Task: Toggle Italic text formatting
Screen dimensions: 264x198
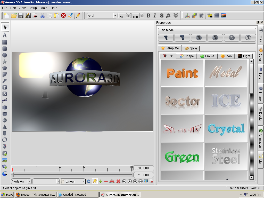Action: pyautogui.click(x=155, y=16)
